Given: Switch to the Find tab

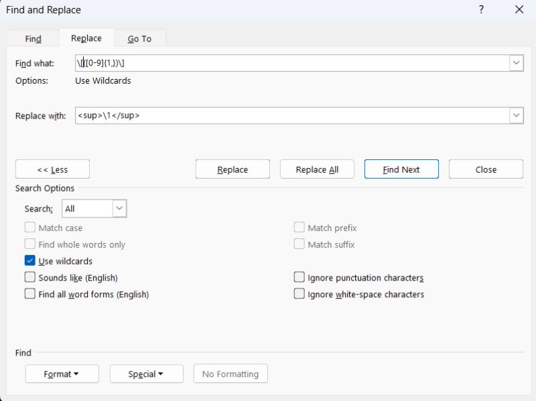Looking at the screenshot, I should [33, 39].
